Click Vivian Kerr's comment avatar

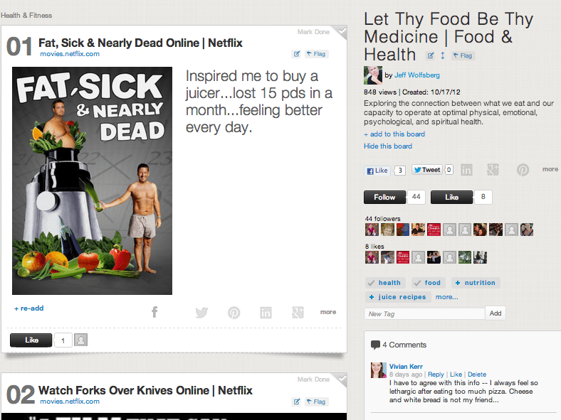coord(379,370)
